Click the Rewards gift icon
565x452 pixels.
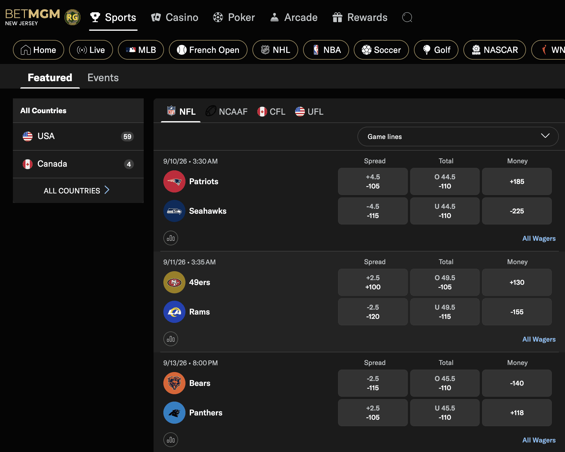pos(337,17)
